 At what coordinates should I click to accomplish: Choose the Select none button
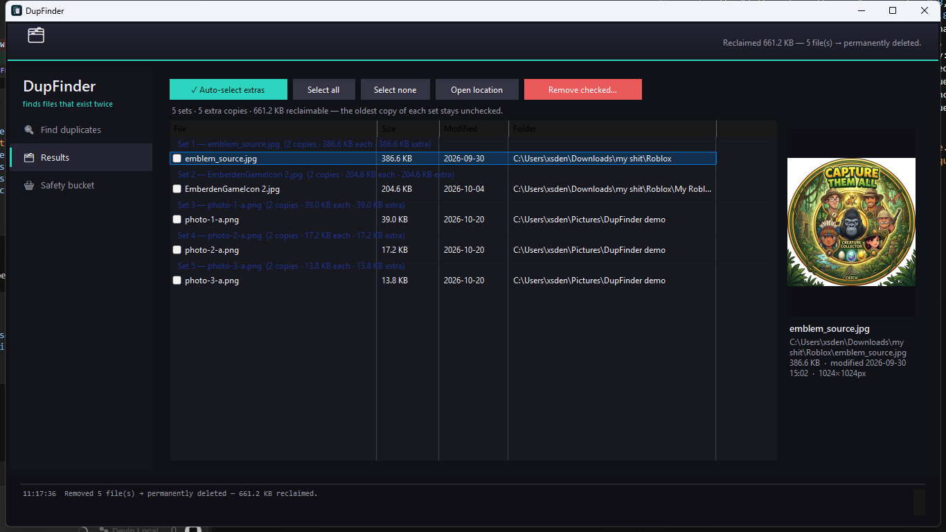395,89
